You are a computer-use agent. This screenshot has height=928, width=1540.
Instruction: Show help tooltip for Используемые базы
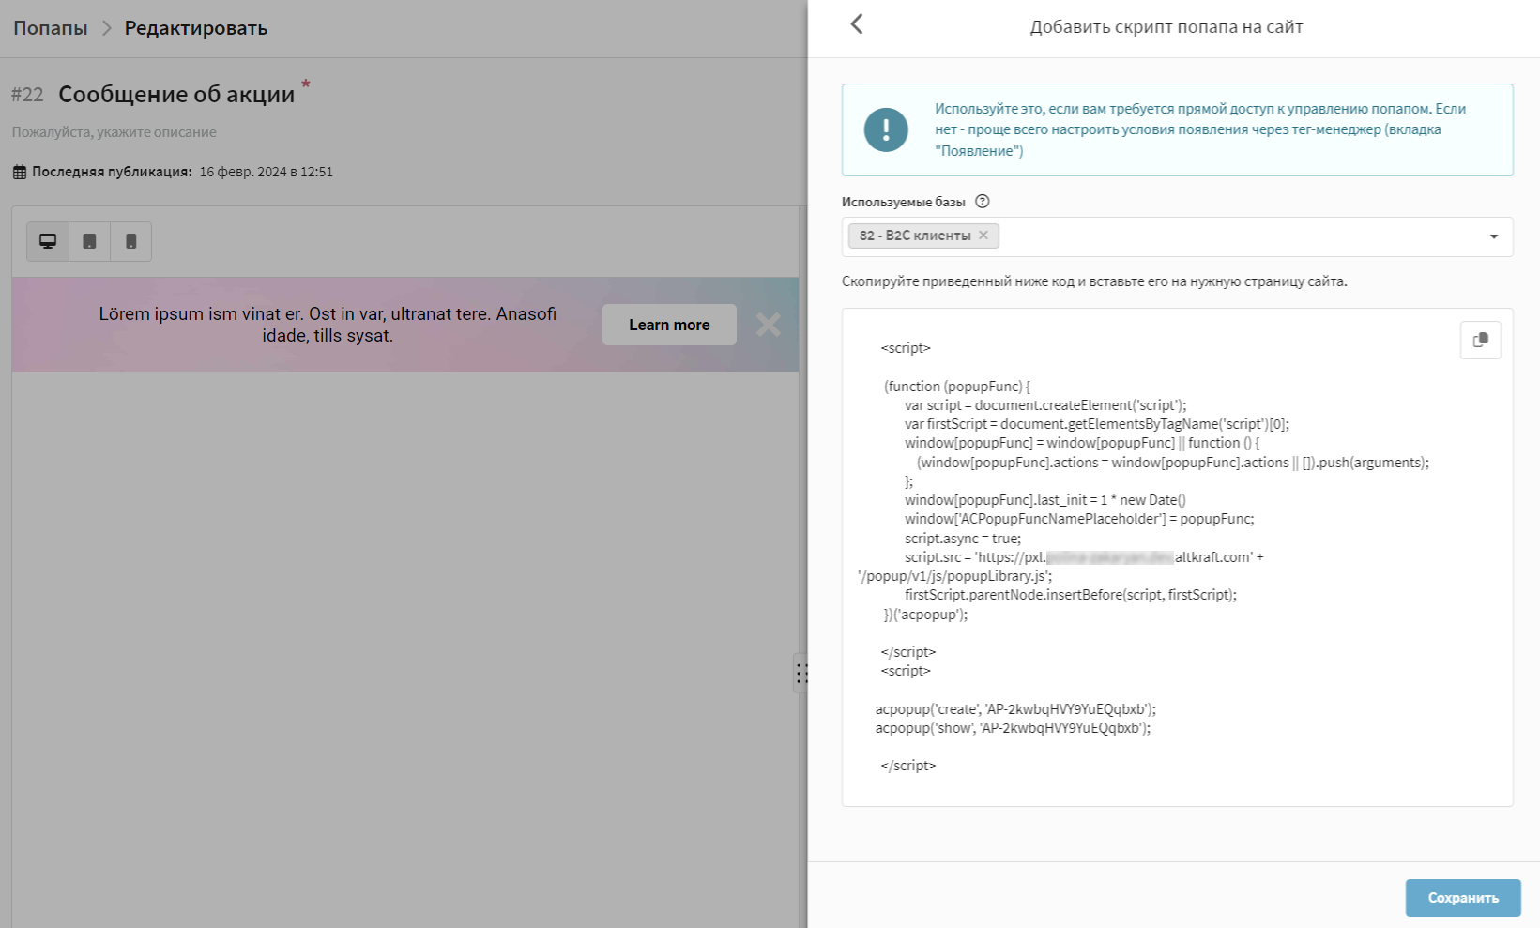click(983, 202)
